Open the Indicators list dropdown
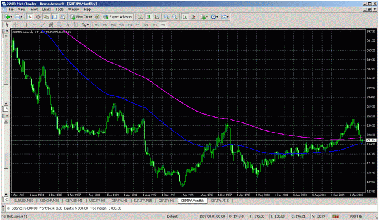 pos(204,16)
